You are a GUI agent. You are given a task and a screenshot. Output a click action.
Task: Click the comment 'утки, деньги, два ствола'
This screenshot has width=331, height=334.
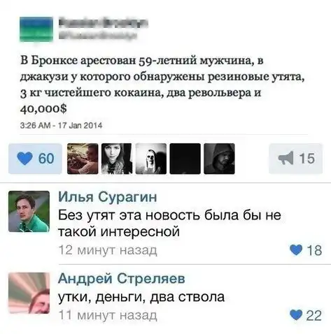coord(141,297)
